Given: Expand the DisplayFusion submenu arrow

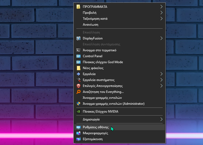Looking at the screenshot, I should 161,38.
